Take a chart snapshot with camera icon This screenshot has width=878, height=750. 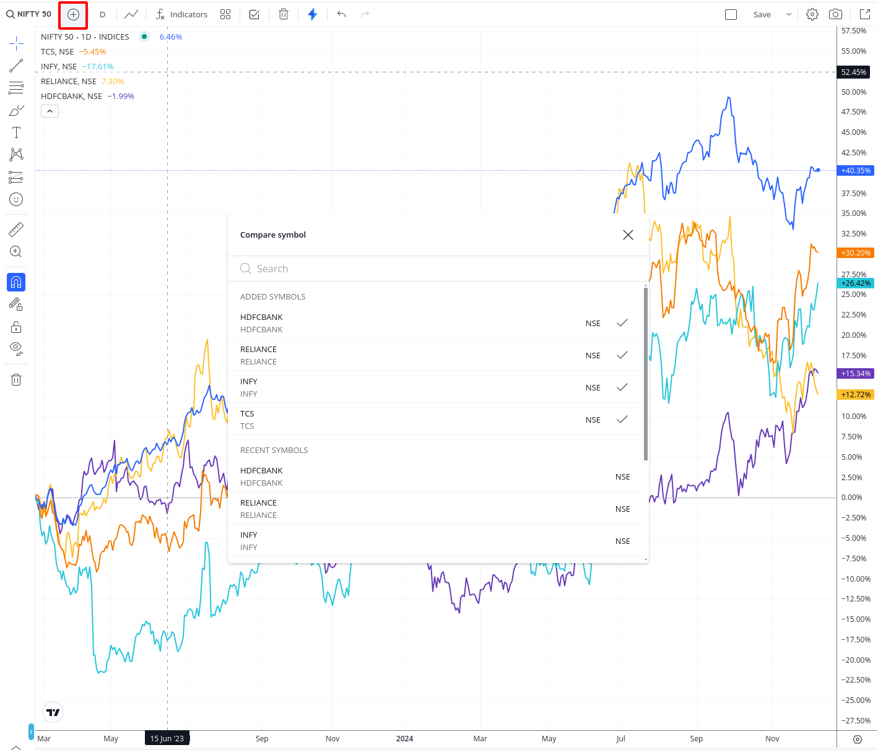point(835,14)
